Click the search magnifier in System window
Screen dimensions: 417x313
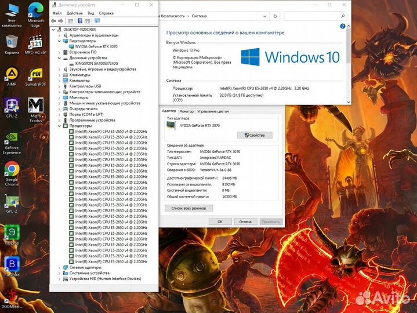(x=343, y=16)
